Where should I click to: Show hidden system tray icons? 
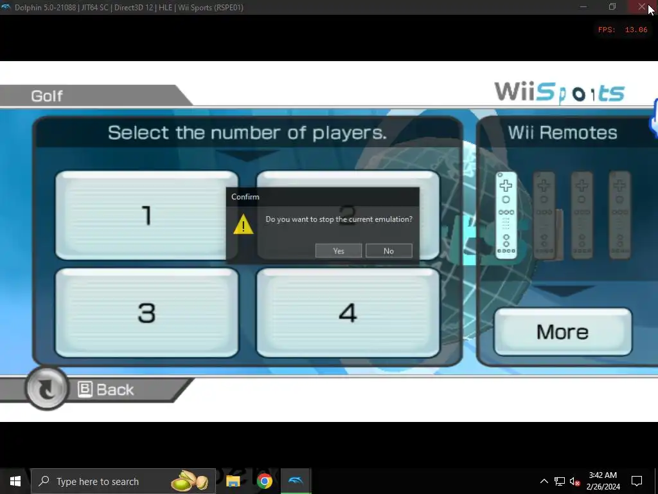[544, 481]
